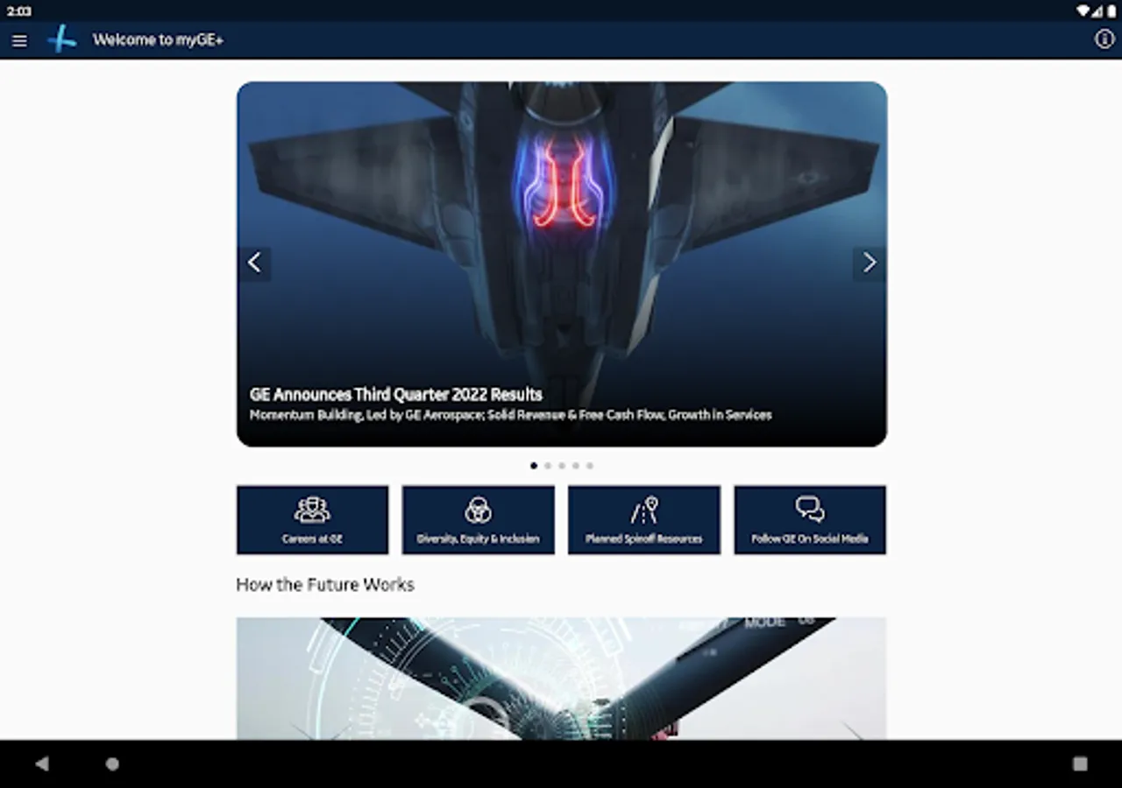Select the fifth carousel page dot
This screenshot has height=788, width=1122.
pyautogui.click(x=590, y=466)
